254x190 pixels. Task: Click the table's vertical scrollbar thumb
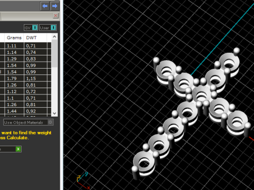coord(55,53)
